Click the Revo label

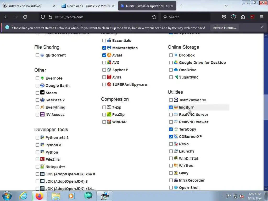[184, 144]
